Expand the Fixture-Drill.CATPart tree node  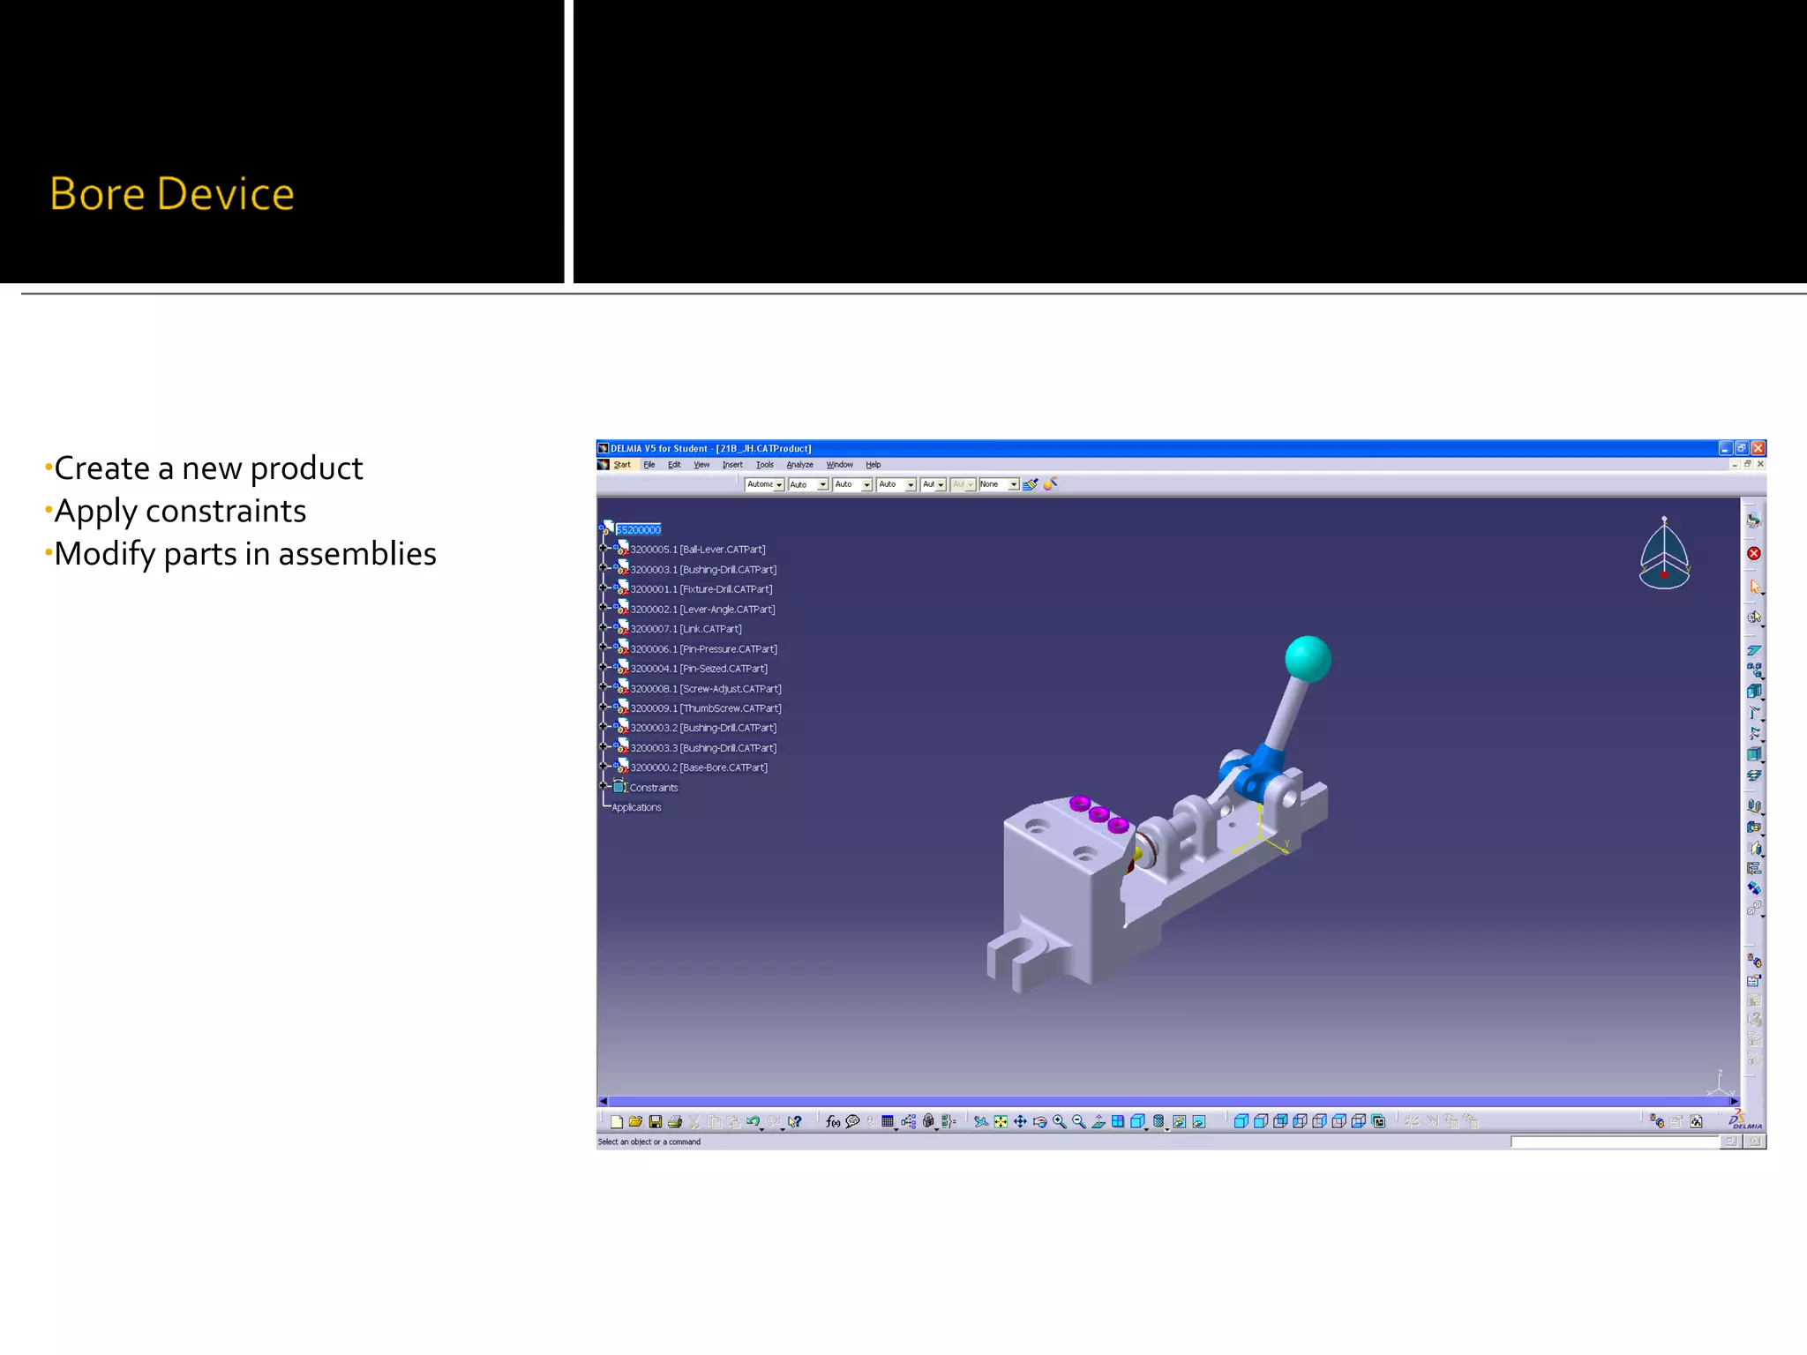pos(604,588)
